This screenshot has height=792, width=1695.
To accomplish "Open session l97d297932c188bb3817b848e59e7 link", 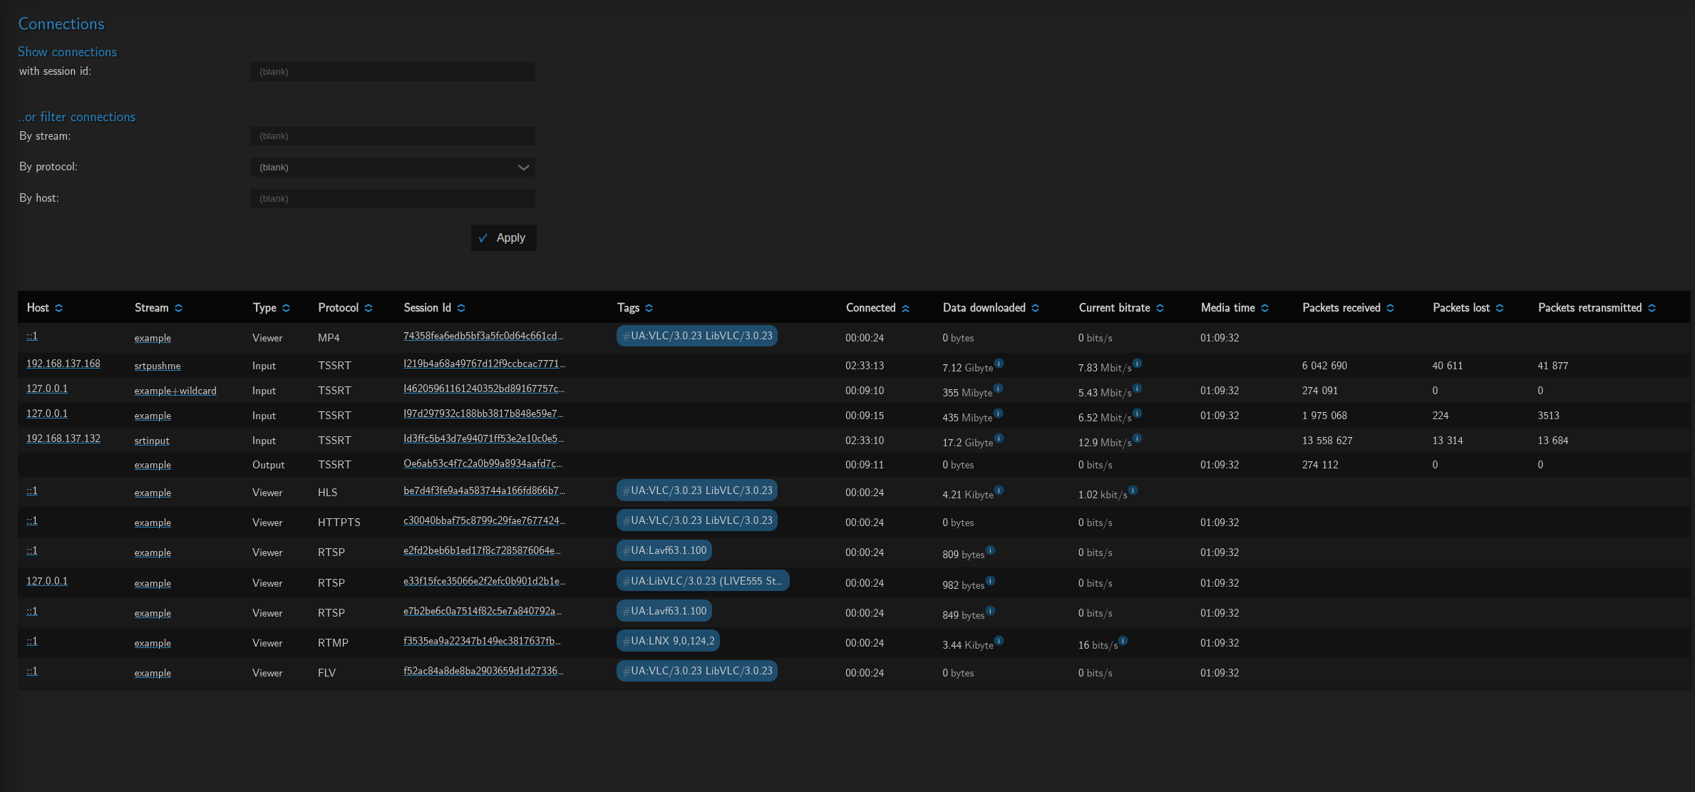I will (483, 414).
